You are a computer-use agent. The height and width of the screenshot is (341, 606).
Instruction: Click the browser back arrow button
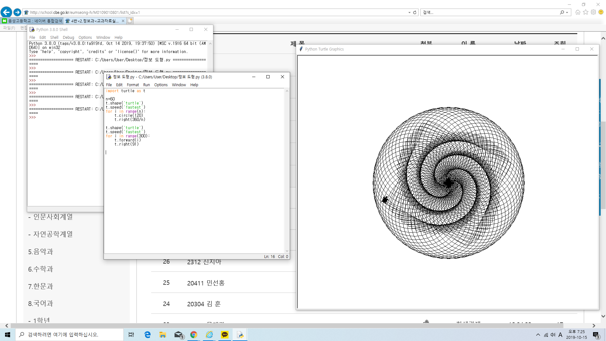[6, 12]
